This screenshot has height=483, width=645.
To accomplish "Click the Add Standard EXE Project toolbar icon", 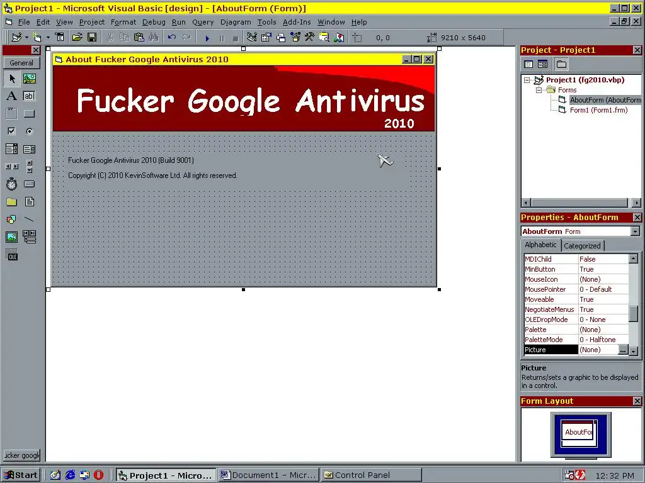I will pyautogui.click(x=16, y=37).
